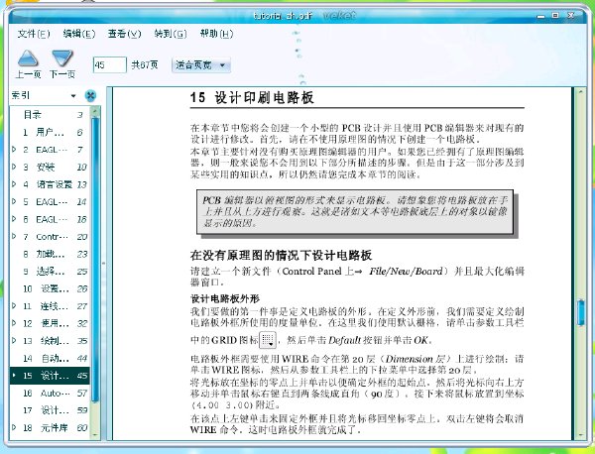Expand chapter 13 绘制 tree item
Image resolution: width=595 pixels, height=454 pixels.
pyautogui.click(x=14, y=341)
